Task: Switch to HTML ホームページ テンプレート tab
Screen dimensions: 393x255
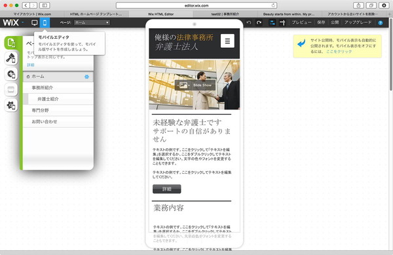Action: pos(96,14)
